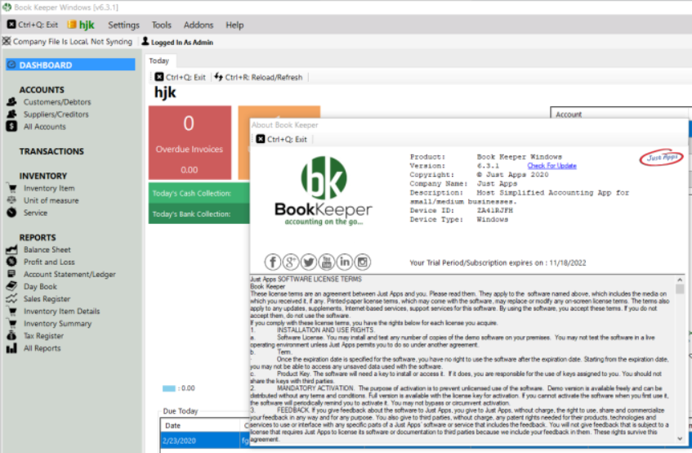
Task: Click the REPORTS section heading
Action: [38, 237]
